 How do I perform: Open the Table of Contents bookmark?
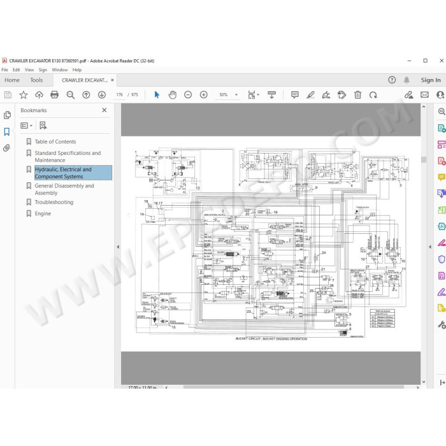click(55, 141)
